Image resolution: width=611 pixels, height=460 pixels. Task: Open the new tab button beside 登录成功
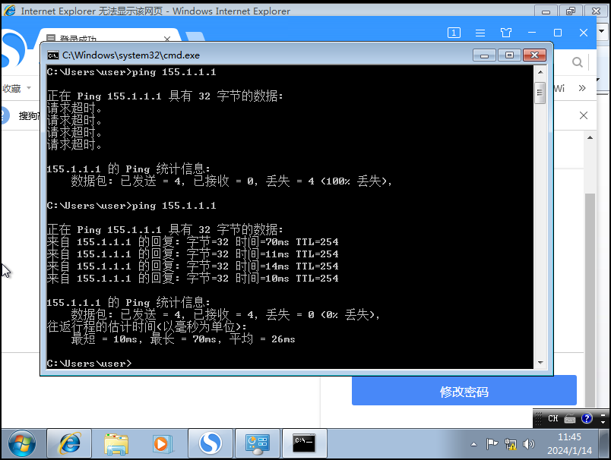pyautogui.click(x=195, y=37)
